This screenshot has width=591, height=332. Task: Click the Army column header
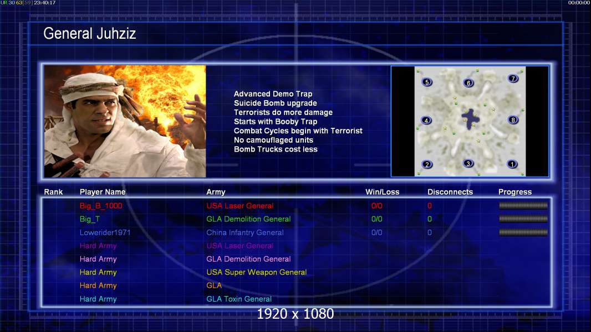216,192
